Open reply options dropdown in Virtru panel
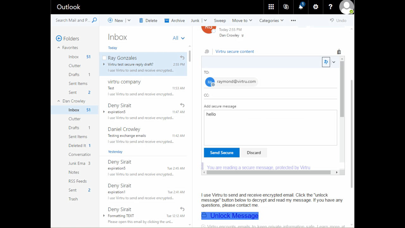This screenshot has width=405, height=228. [x=334, y=62]
